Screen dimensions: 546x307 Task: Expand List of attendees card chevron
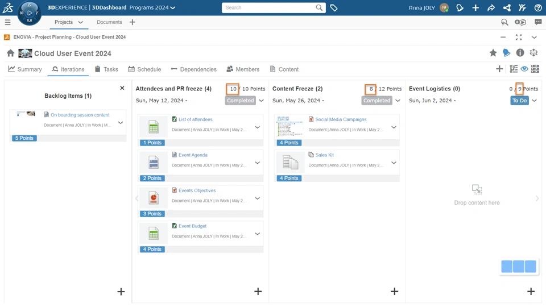coord(257,127)
